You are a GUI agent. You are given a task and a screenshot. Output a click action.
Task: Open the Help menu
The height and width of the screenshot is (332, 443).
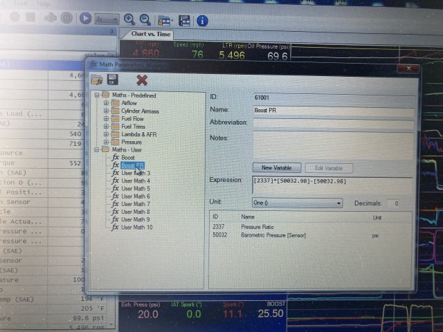point(44,3)
